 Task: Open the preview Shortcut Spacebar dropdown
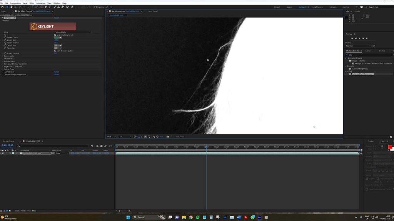click(358, 46)
